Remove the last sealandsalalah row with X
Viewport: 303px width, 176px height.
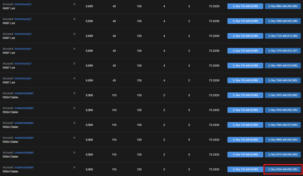(74, 167)
